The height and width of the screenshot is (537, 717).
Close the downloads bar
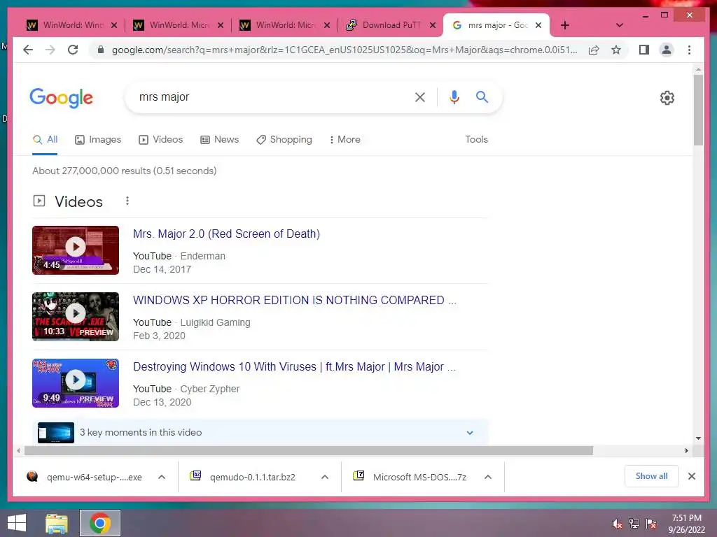[692, 476]
